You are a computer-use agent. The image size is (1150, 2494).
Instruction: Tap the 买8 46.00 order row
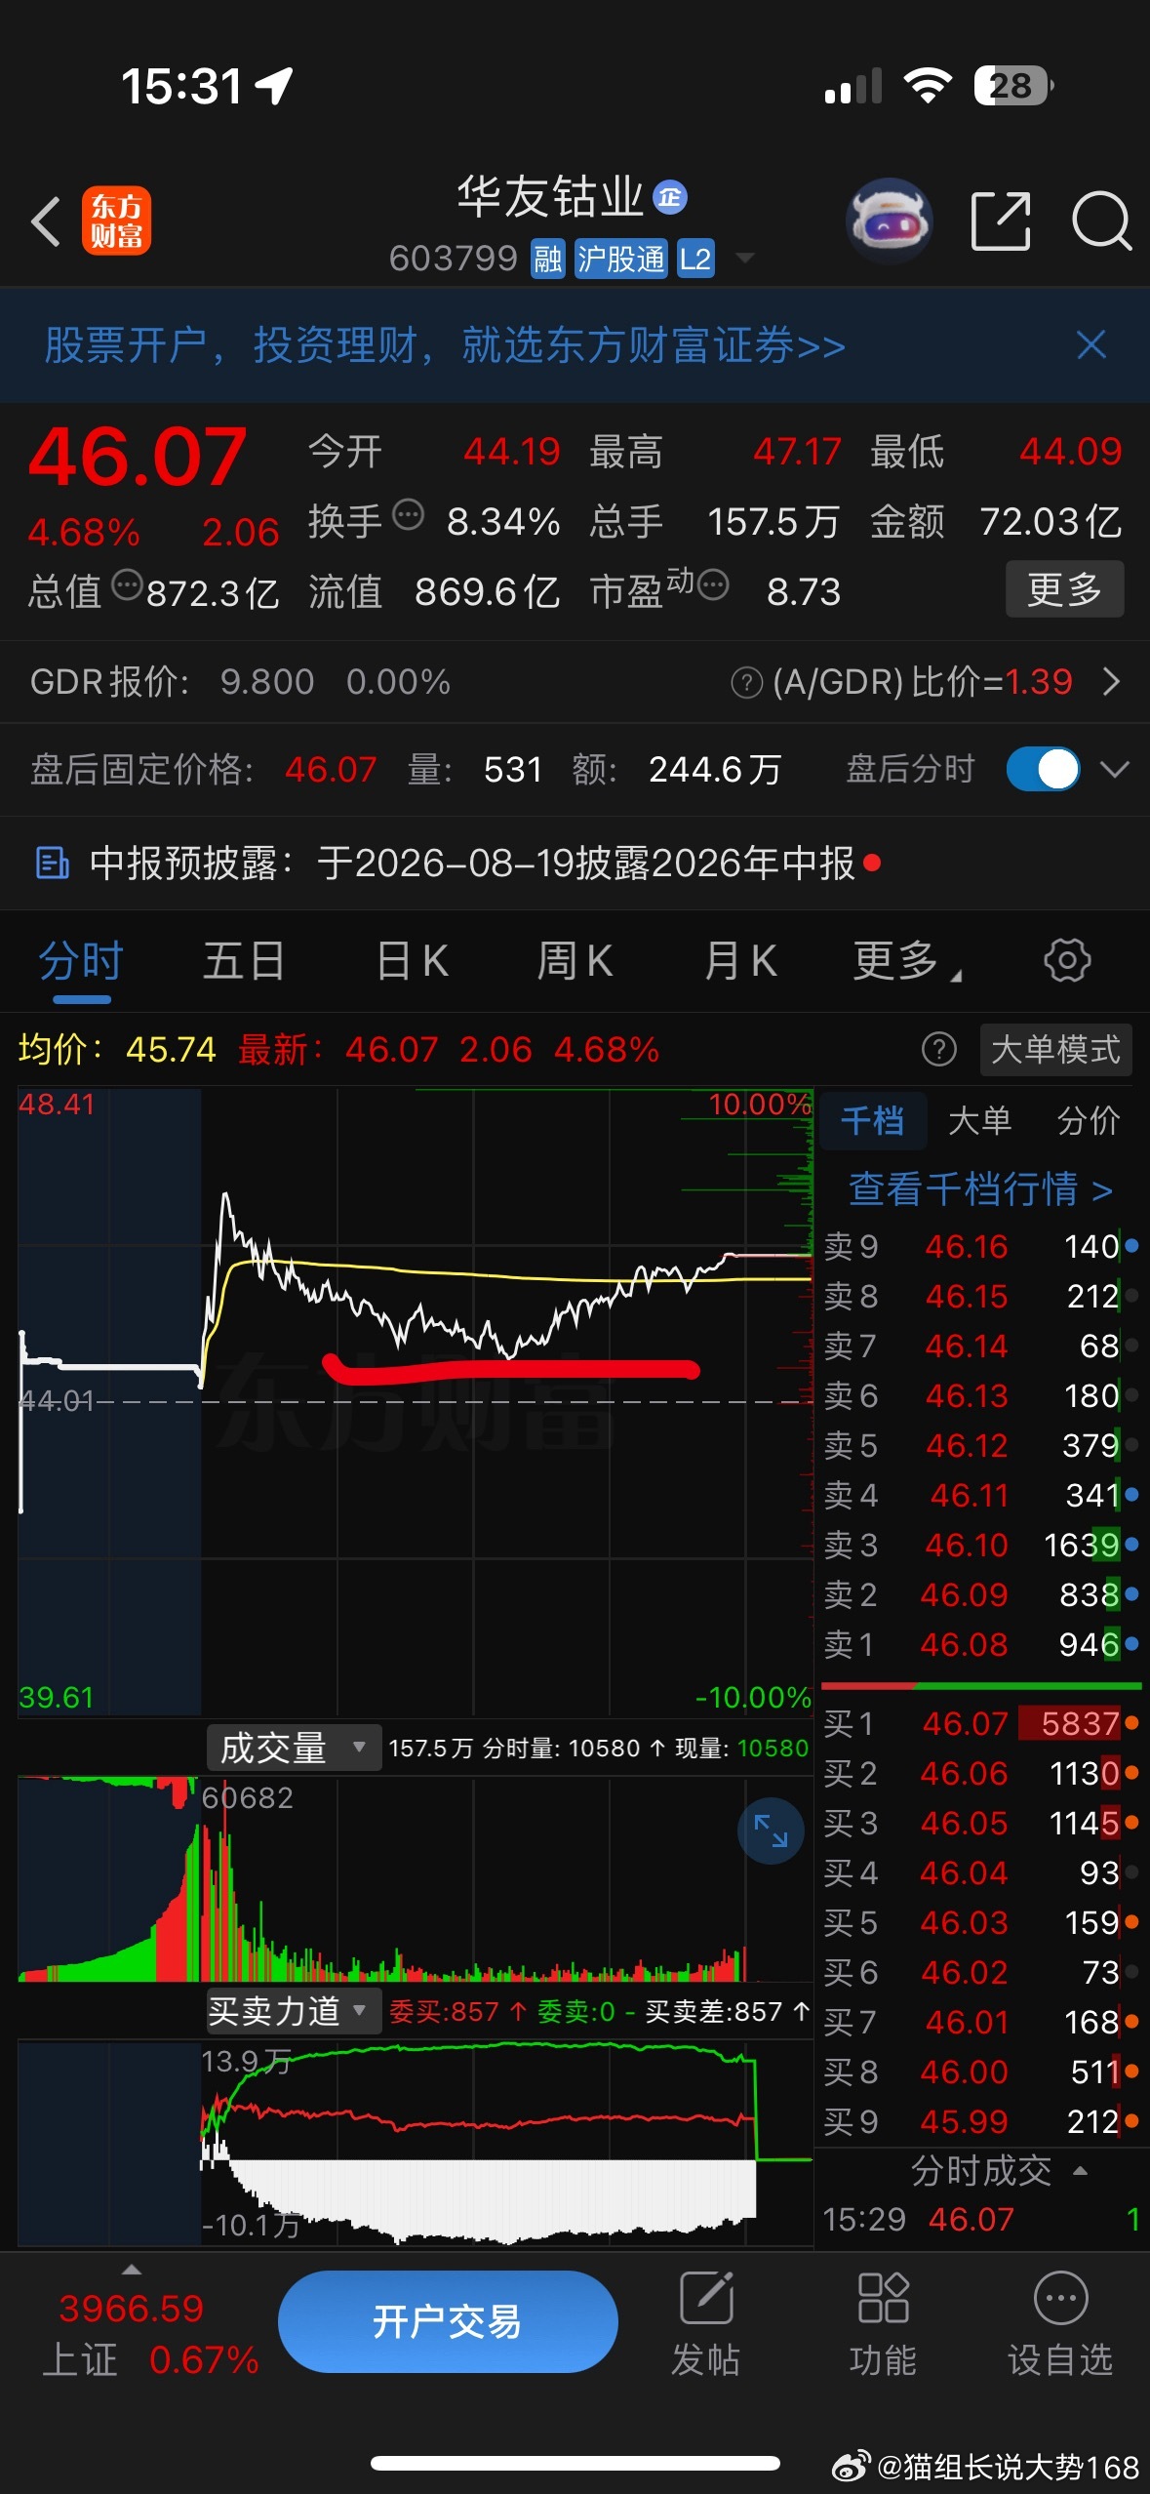tap(980, 2072)
